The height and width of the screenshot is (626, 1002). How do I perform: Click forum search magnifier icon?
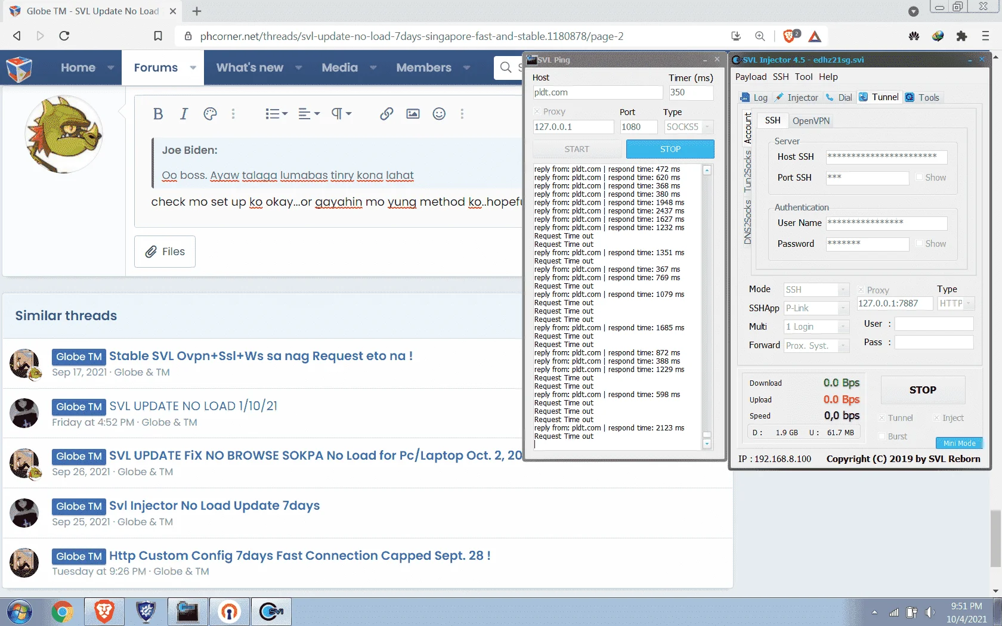(x=506, y=67)
